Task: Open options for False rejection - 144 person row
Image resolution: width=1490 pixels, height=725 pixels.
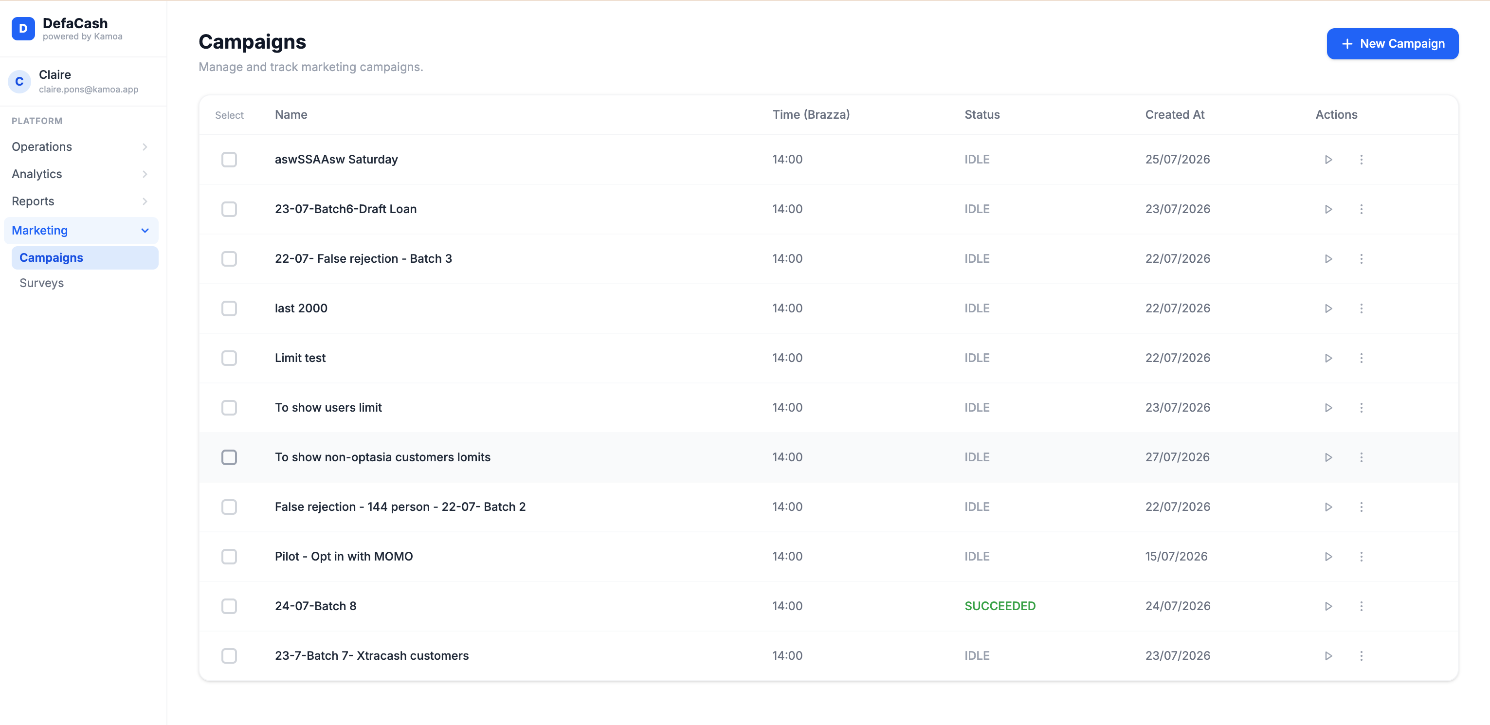Action: (1361, 507)
